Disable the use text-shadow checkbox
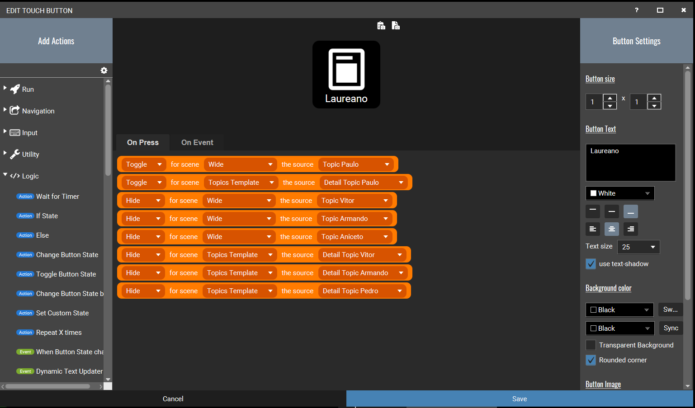Image resolution: width=695 pixels, height=408 pixels. tap(591, 264)
